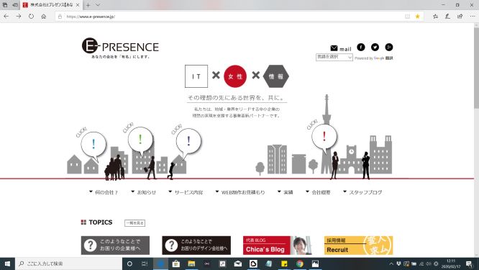Open the Facebook social icon
This screenshot has width=479, height=270.
click(361, 47)
